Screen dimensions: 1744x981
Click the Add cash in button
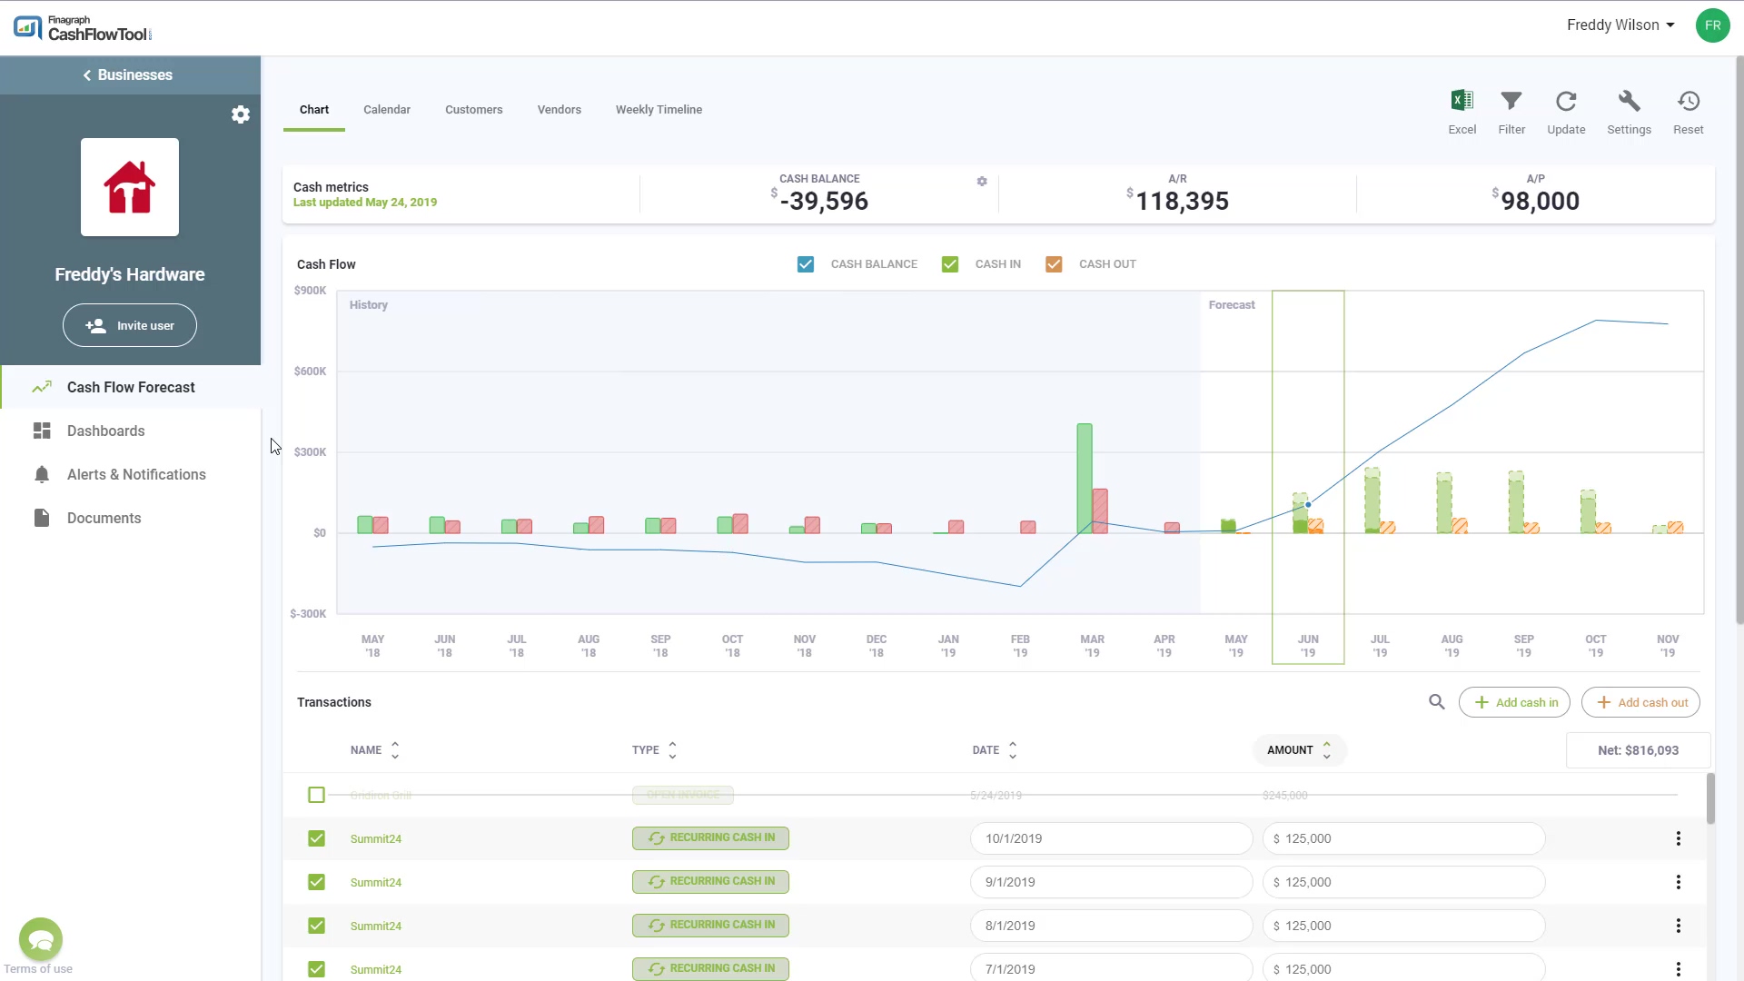tap(1514, 702)
